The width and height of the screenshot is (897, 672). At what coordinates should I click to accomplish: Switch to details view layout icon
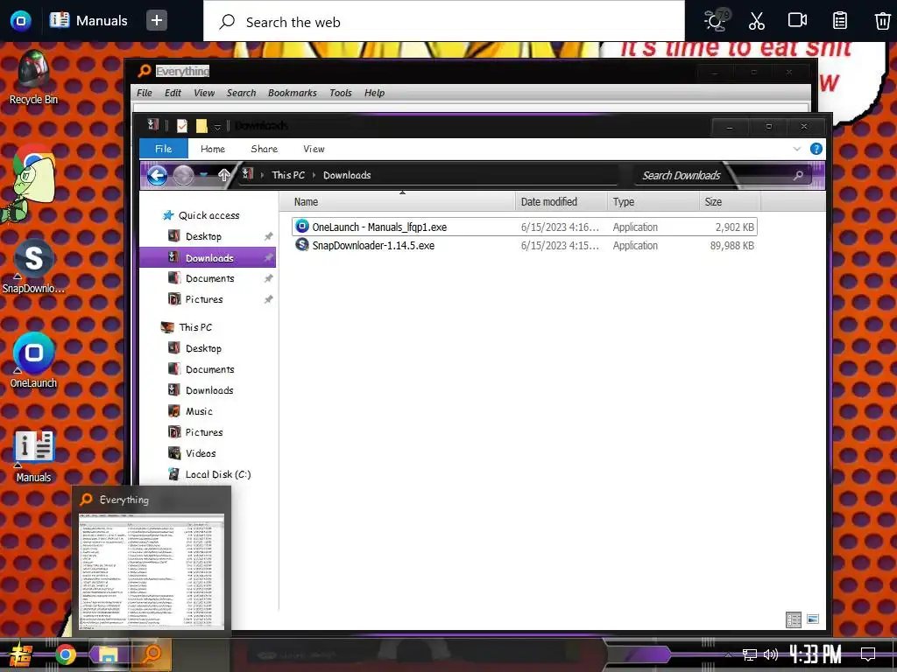(x=794, y=619)
